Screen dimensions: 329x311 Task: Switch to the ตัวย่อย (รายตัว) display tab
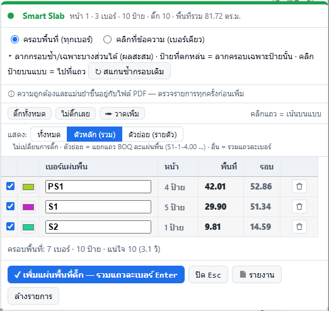153,134
